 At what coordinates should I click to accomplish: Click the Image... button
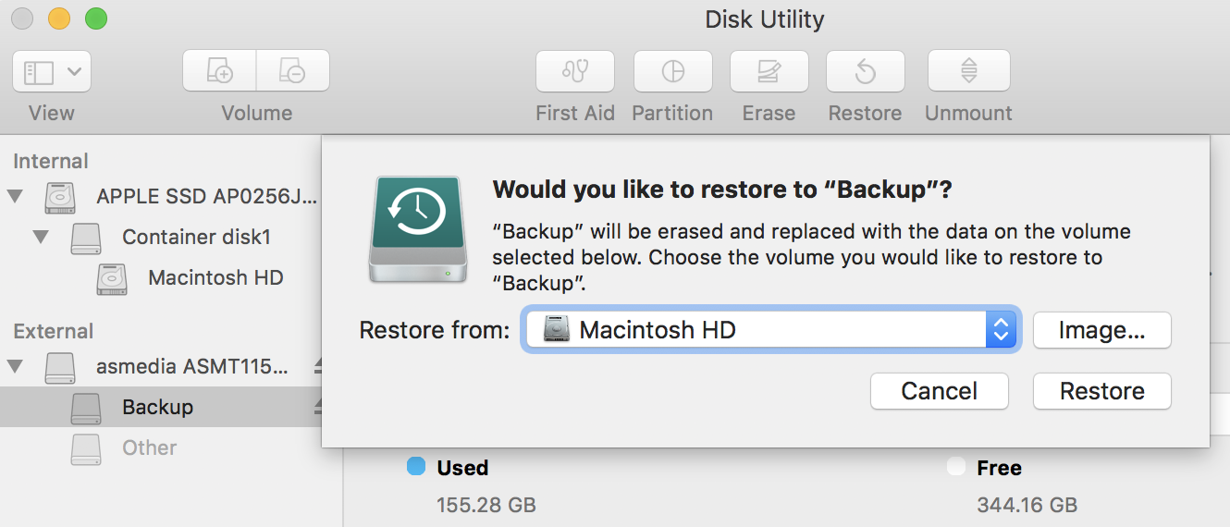point(1102,330)
